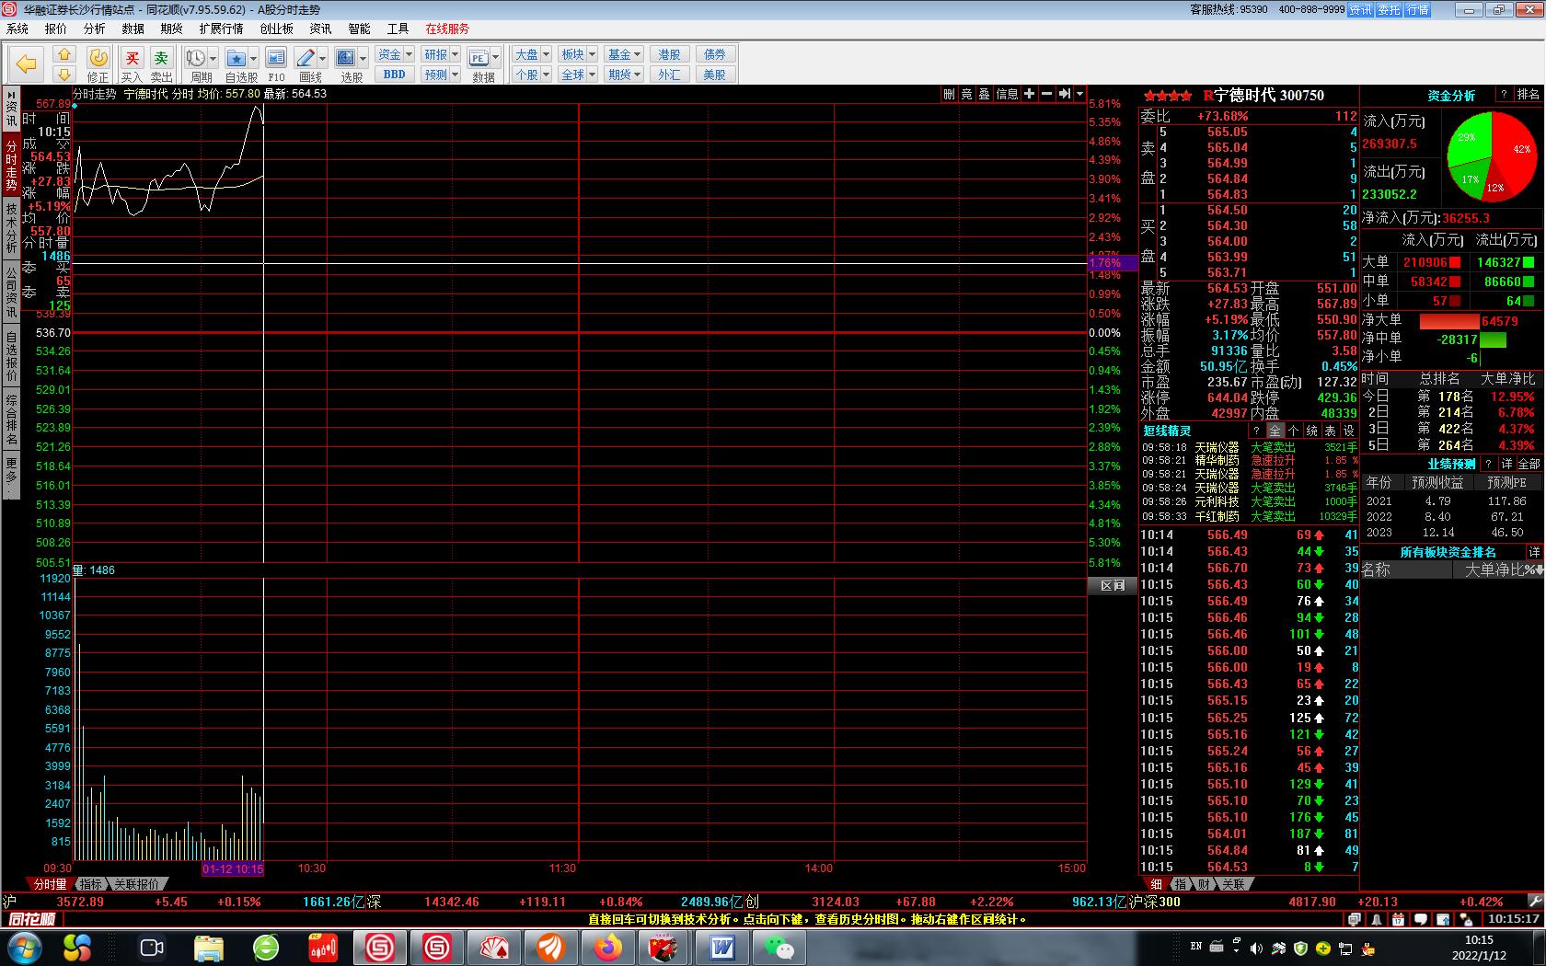Image resolution: width=1546 pixels, height=966 pixels.
Task: Select the 全 filter in 短线精灵
Action: point(1275,431)
